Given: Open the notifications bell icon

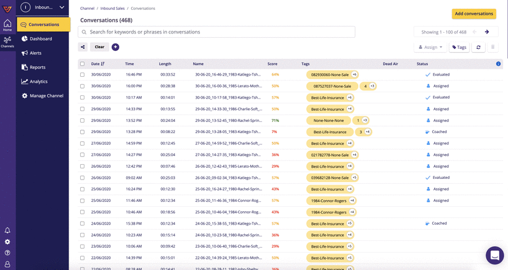Looking at the screenshot, I should (x=7, y=230).
